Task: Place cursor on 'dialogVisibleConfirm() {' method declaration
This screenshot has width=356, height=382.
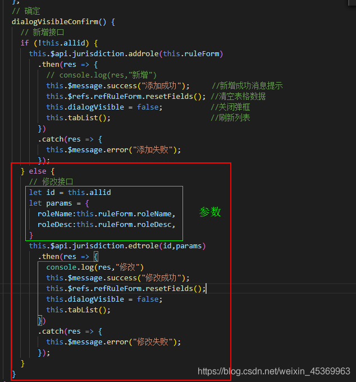Action: (63, 22)
